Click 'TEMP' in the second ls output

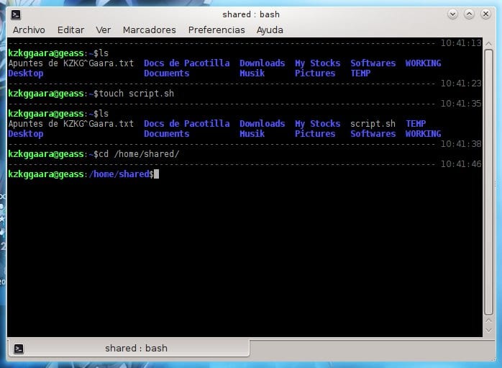(x=416, y=124)
